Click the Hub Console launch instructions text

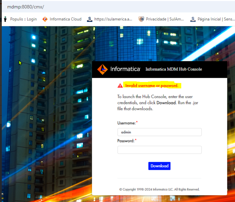point(158,103)
